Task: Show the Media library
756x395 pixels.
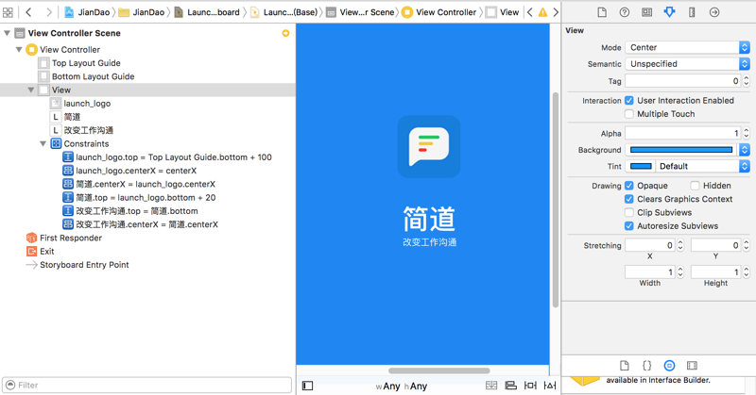Action: pyautogui.click(x=692, y=365)
